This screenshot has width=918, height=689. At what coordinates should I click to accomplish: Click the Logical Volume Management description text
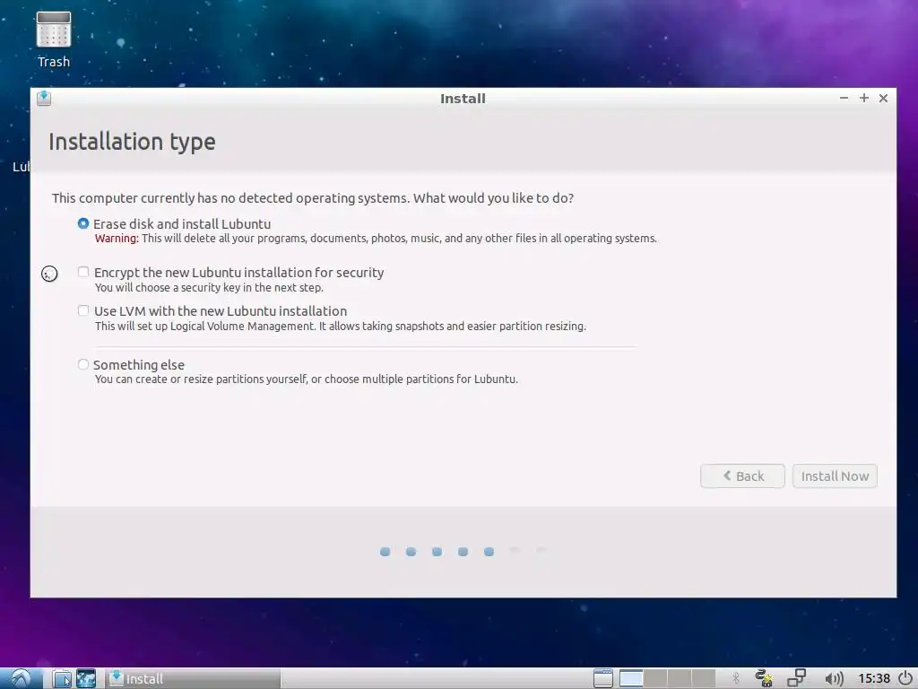click(x=340, y=327)
